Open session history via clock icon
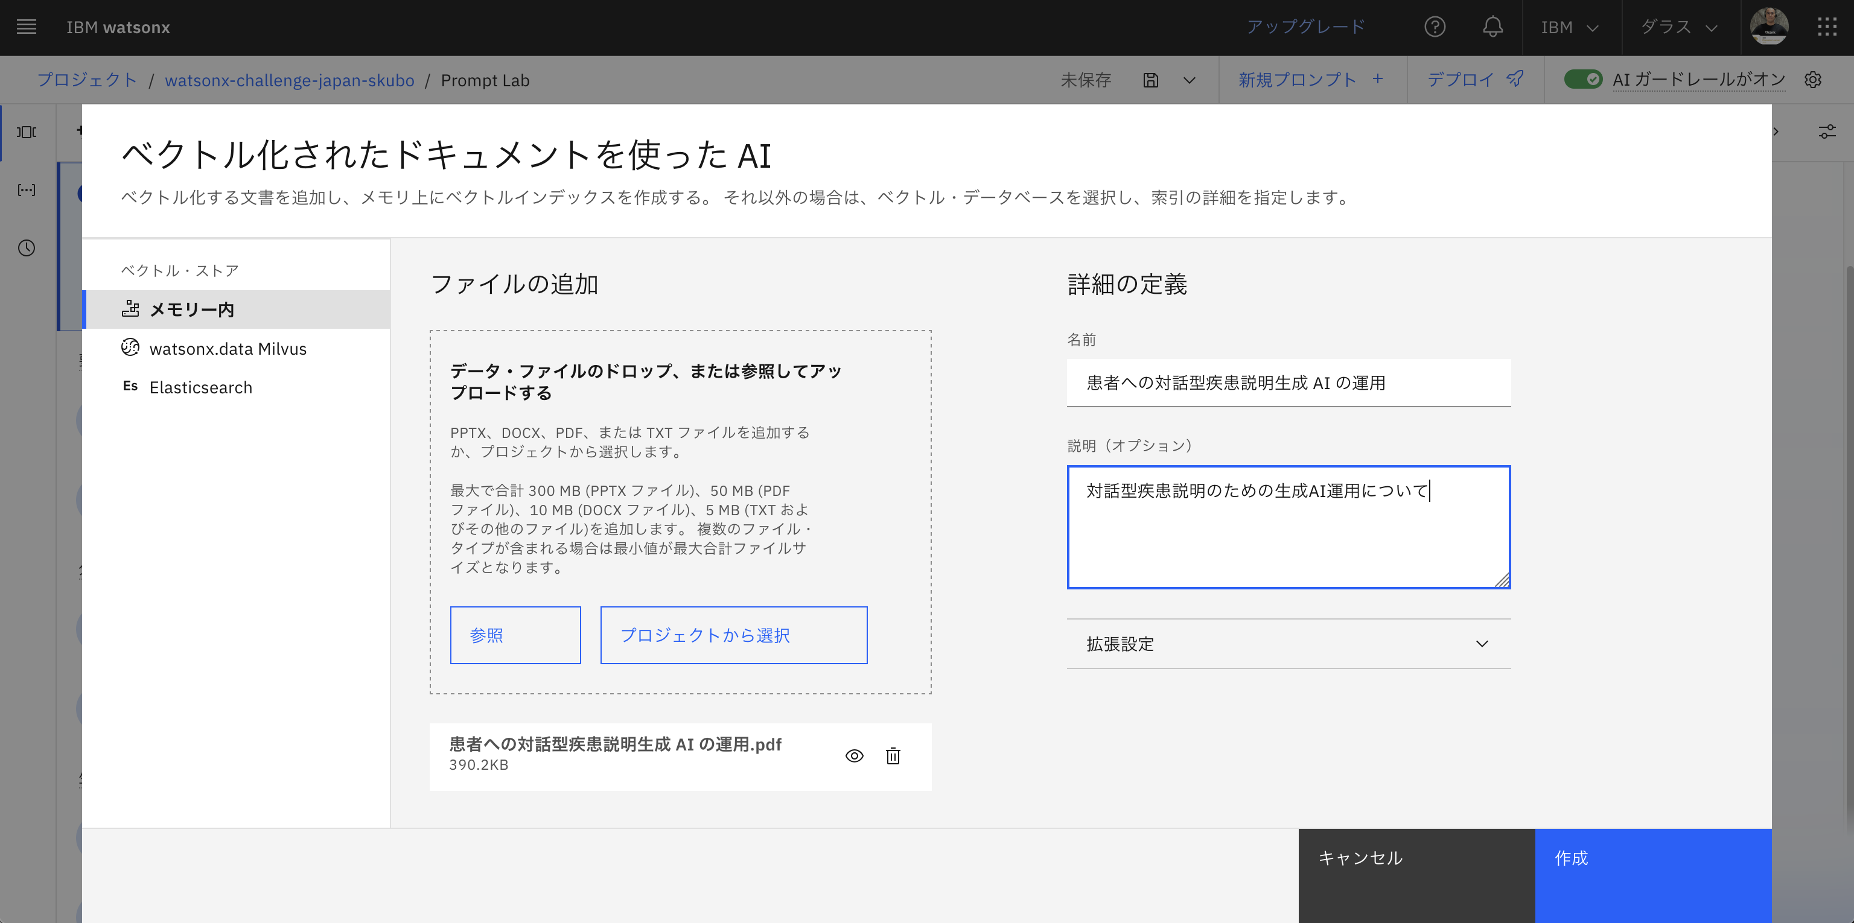The image size is (1854, 923). click(26, 248)
